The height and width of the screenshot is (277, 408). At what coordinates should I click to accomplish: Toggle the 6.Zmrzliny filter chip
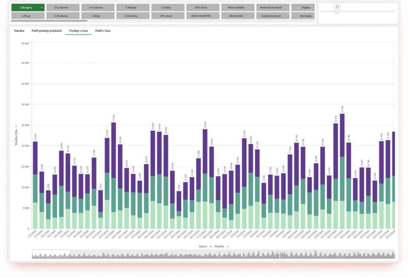[133, 16]
